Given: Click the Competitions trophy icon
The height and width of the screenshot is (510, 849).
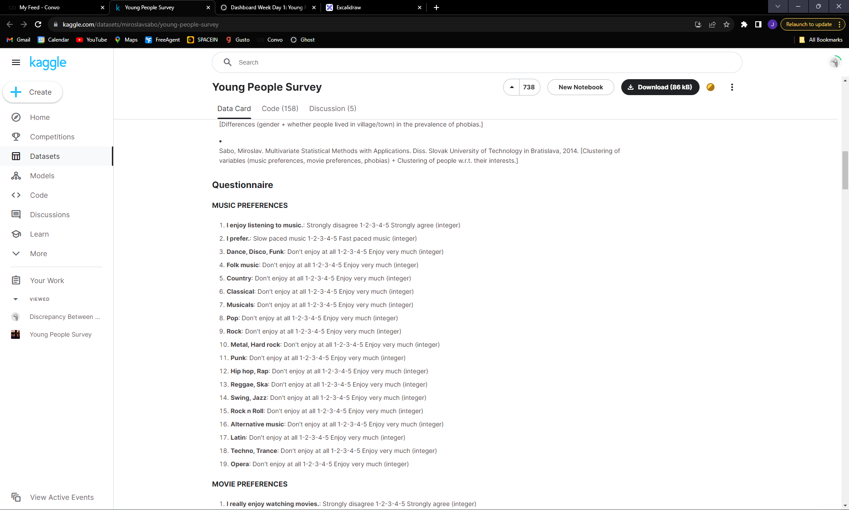Looking at the screenshot, I should point(16,137).
